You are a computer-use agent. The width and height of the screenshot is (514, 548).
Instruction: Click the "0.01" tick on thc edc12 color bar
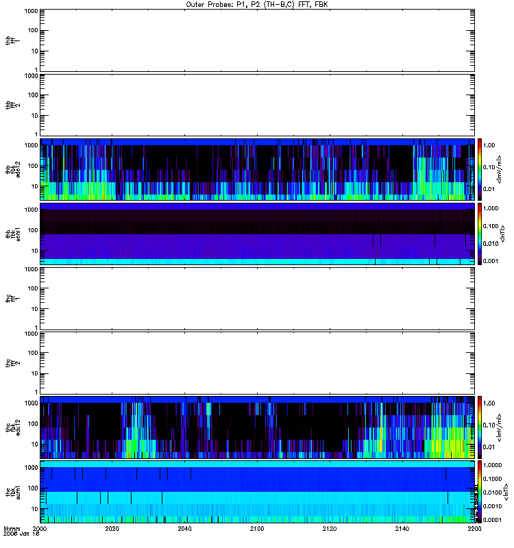[489, 447]
